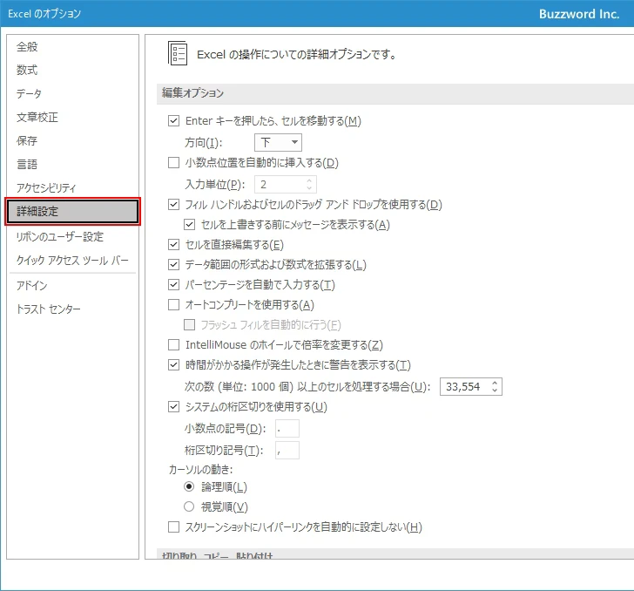Select the 視覚順 radio button

tap(189, 506)
